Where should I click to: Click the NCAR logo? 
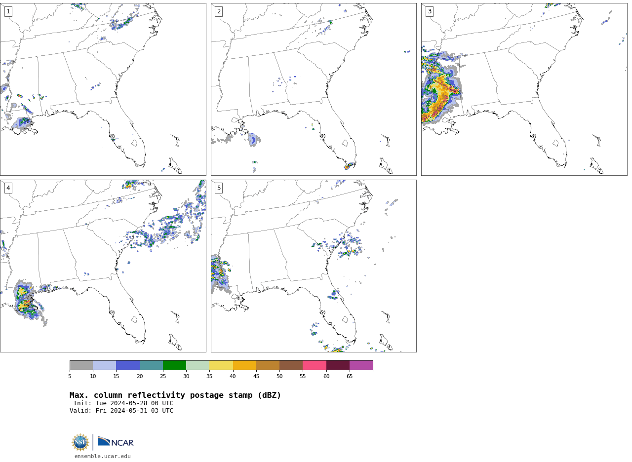pyautogui.click(x=116, y=442)
